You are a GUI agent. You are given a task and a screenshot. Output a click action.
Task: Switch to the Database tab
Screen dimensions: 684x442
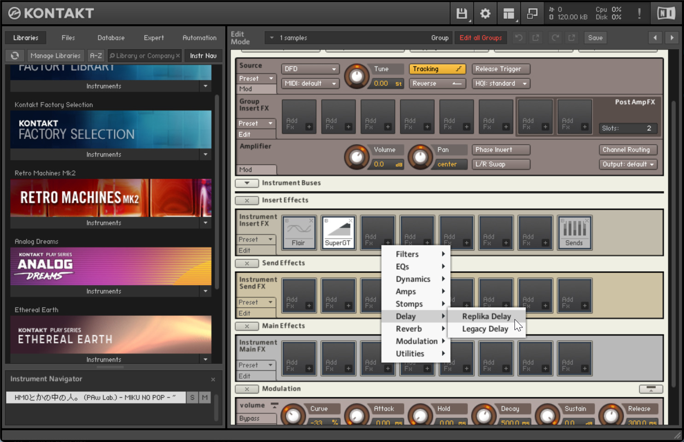tap(111, 38)
